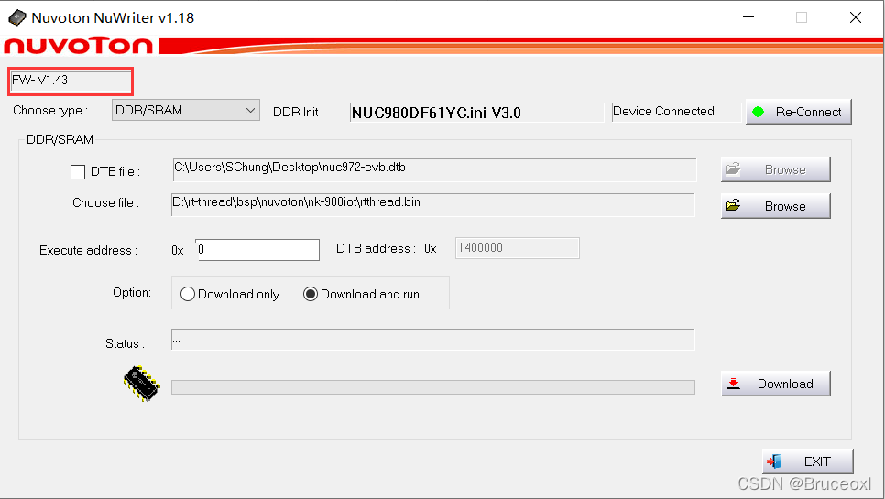Click the DDR Init label
885x499 pixels.
[298, 112]
